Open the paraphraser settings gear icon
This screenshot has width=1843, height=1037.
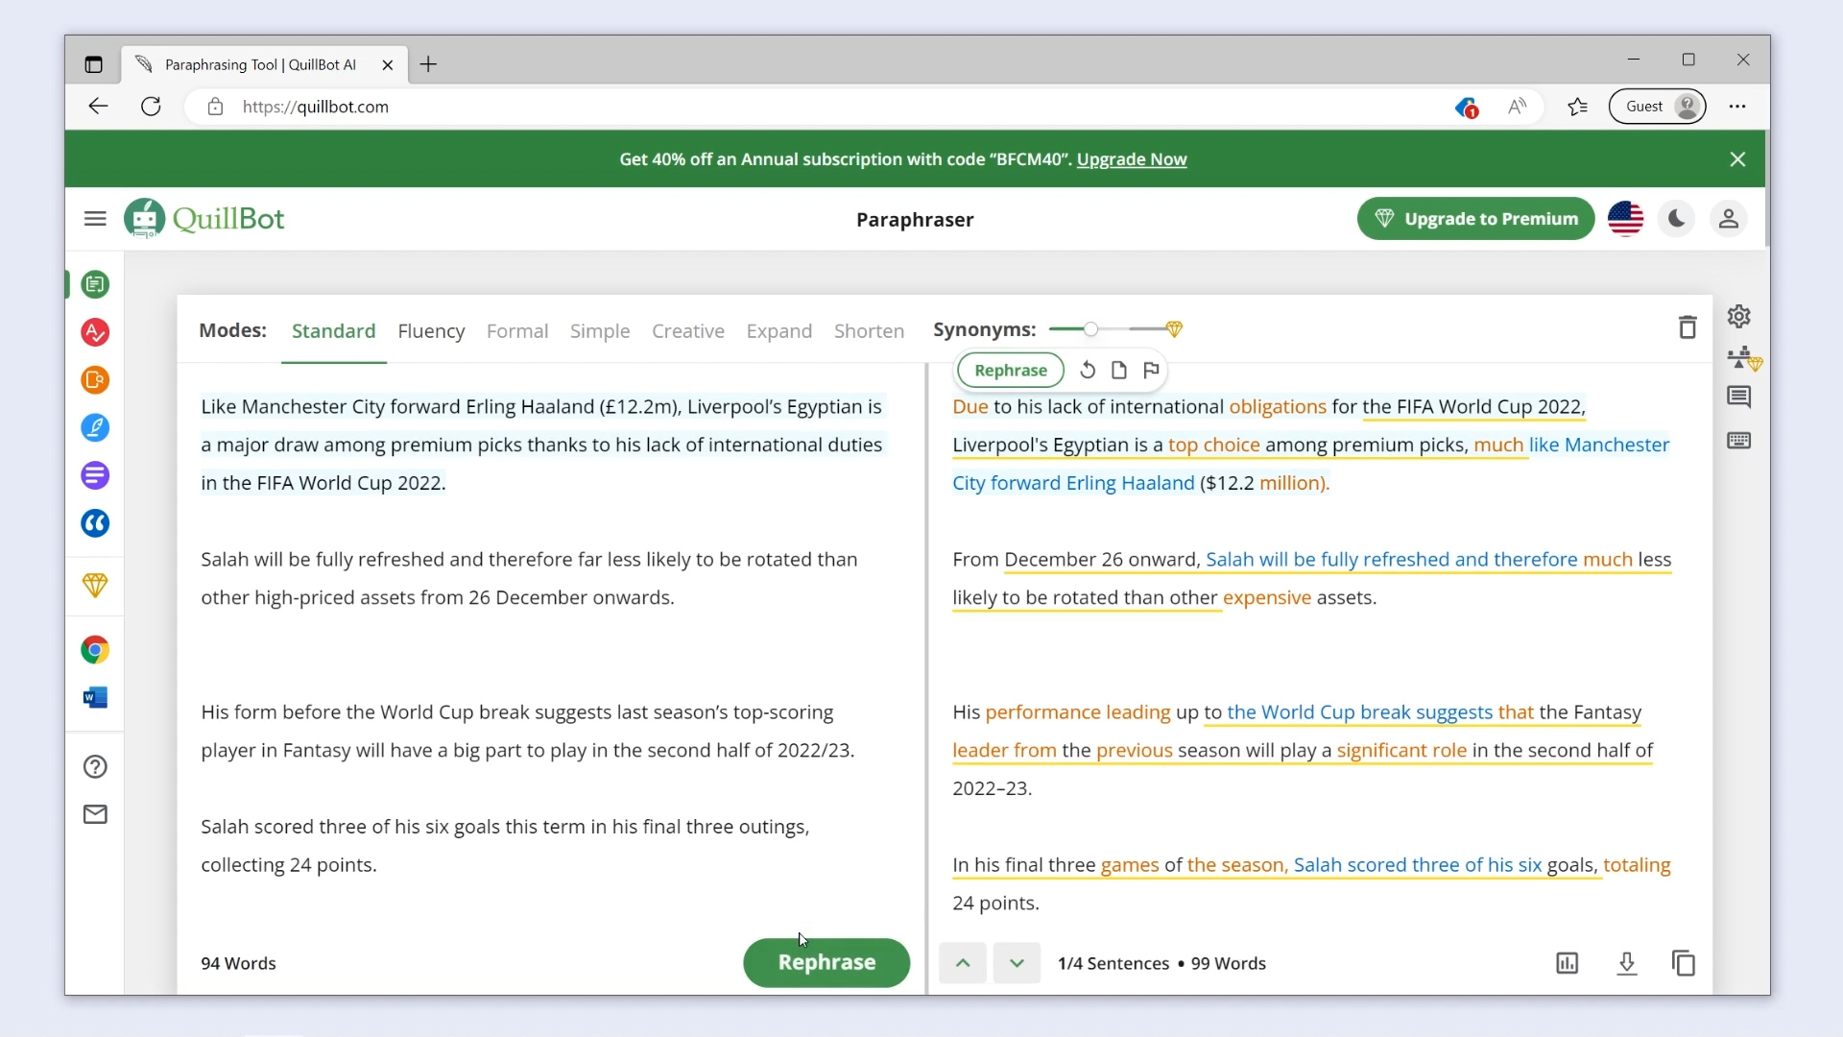[1738, 316]
